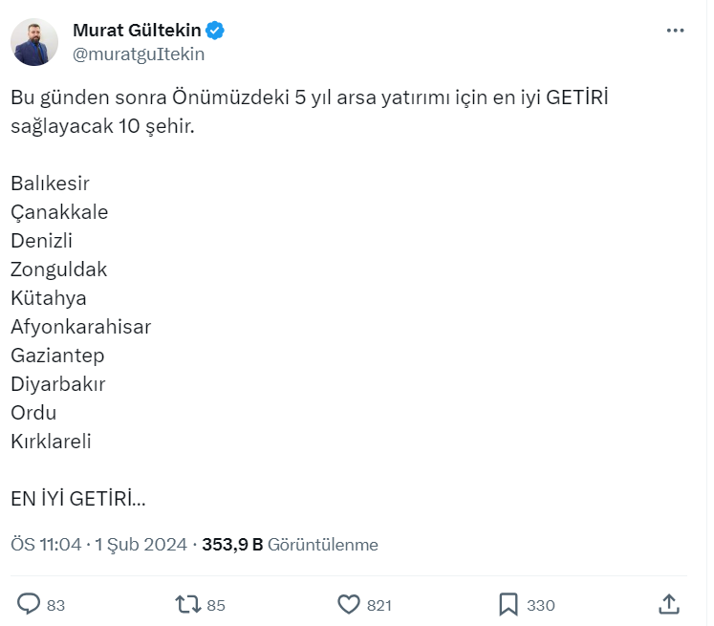Toggle the bookmark icon
Screen dimensions: 714x626
point(508,604)
